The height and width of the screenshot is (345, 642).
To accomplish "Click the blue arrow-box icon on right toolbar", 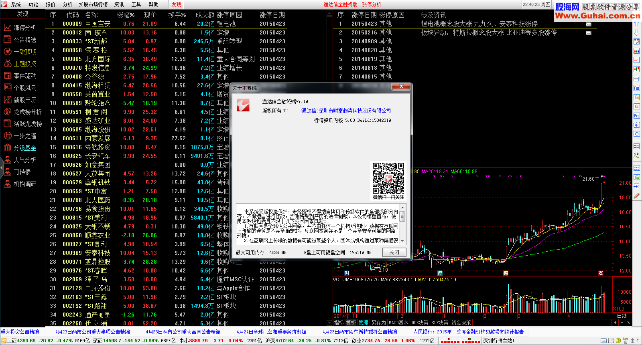I will click(x=637, y=186).
